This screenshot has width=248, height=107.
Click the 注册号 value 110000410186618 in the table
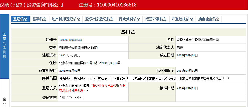(71, 40)
